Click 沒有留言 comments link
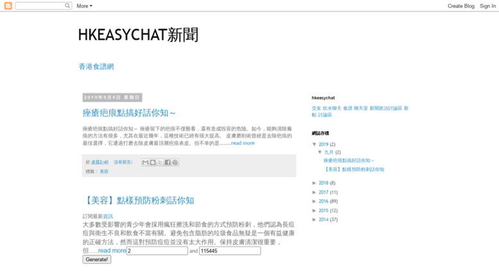Viewport: 499px width, 271px height. tap(123, 162)
